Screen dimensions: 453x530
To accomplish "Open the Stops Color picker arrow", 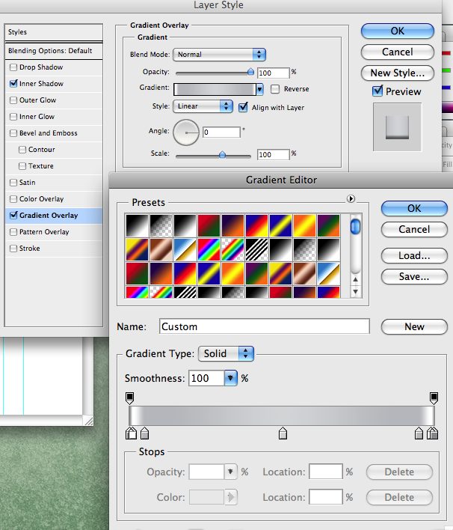I will [231, 497].
